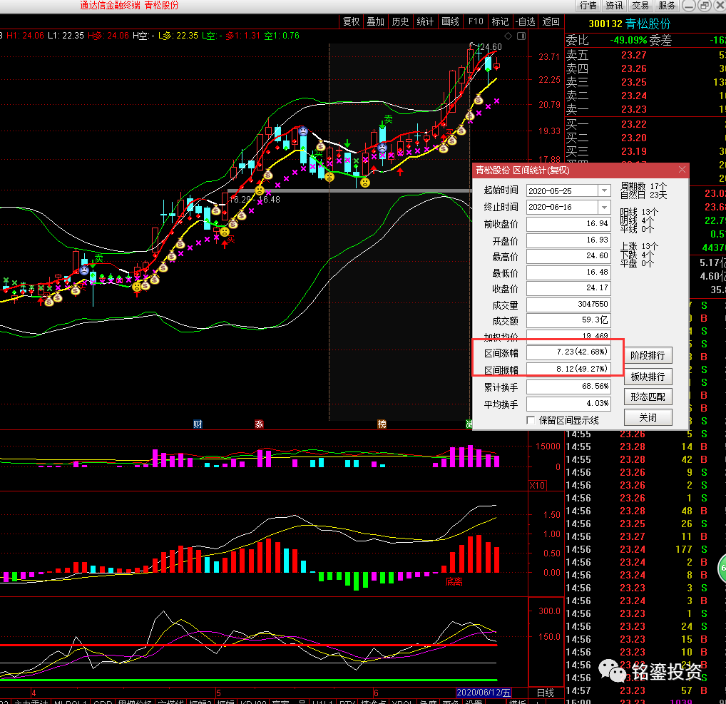Click the 卖五 price 23.27 row
This screenshot has width=726, height=704.
click(645, 55)
